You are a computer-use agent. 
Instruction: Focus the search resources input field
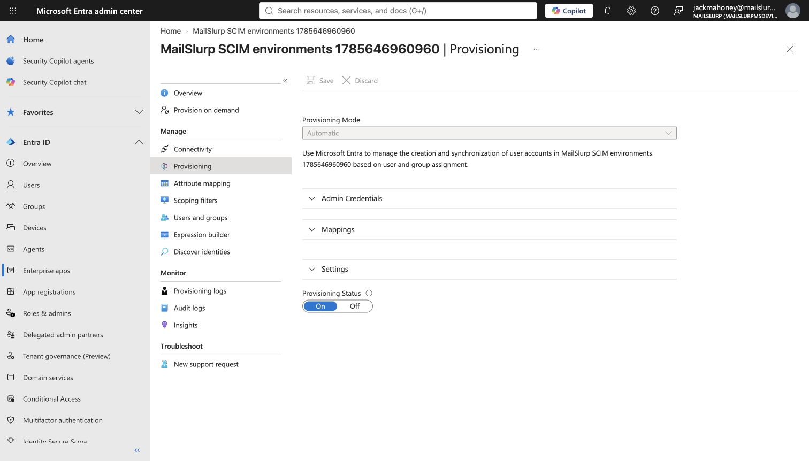click(398, 11)
